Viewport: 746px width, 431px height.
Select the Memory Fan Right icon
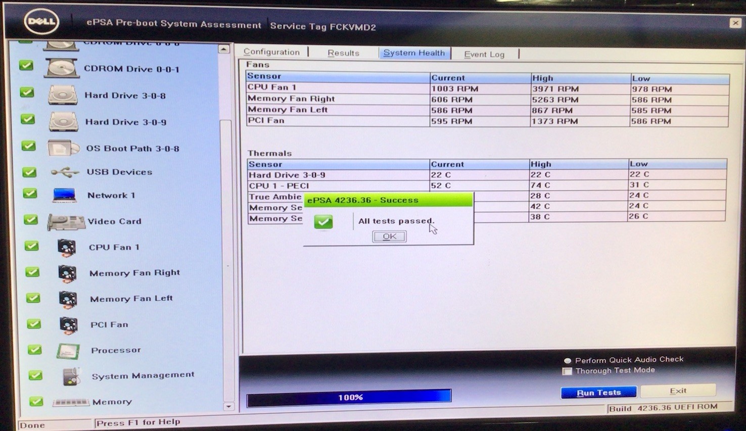click(x=67, y=273)
